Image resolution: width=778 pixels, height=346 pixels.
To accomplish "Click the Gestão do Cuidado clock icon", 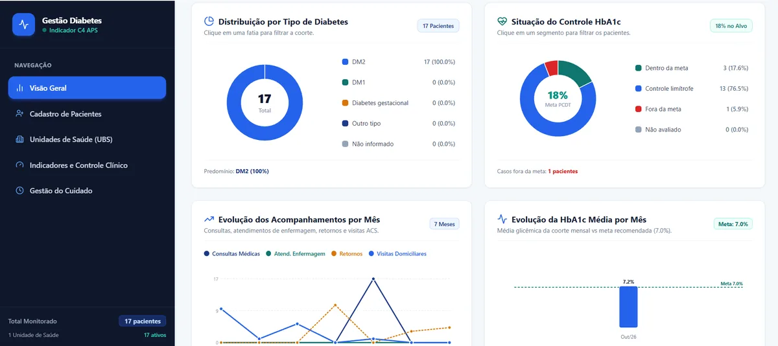I will click(x=19, y=190).
